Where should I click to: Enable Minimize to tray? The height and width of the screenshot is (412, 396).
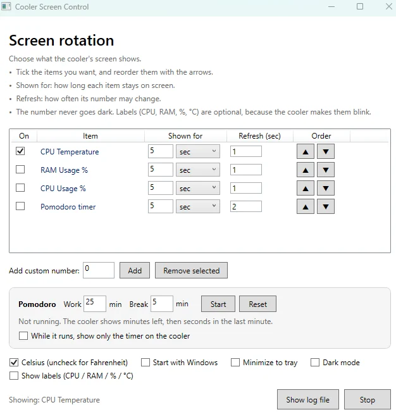(x=235, y=363)
